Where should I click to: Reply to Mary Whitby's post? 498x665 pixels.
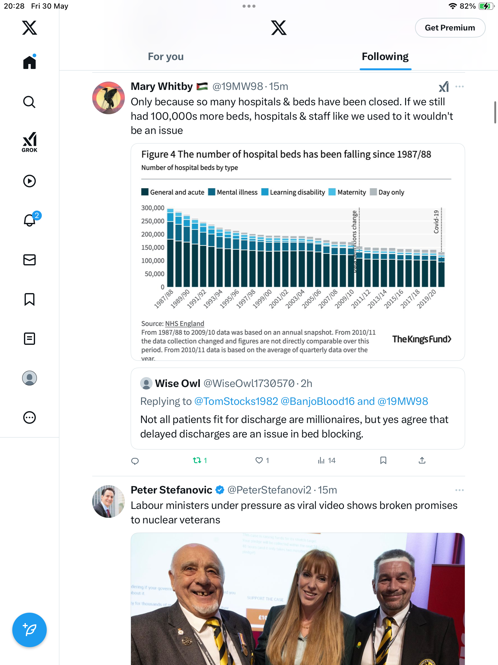(135, 461)
